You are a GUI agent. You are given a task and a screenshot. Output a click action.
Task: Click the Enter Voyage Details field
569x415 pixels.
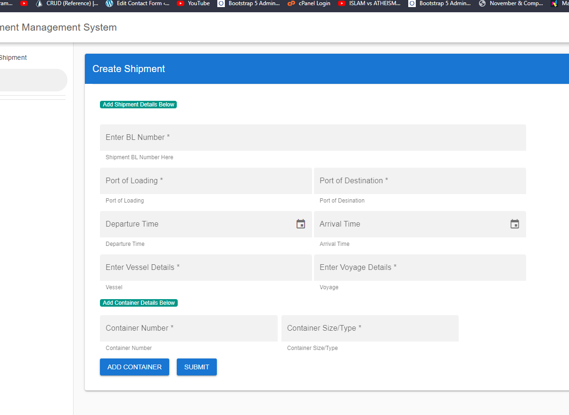[420, 268]
